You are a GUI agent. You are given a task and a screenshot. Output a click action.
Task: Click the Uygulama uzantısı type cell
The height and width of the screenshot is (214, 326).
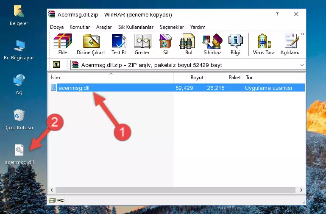click(268, 88)
